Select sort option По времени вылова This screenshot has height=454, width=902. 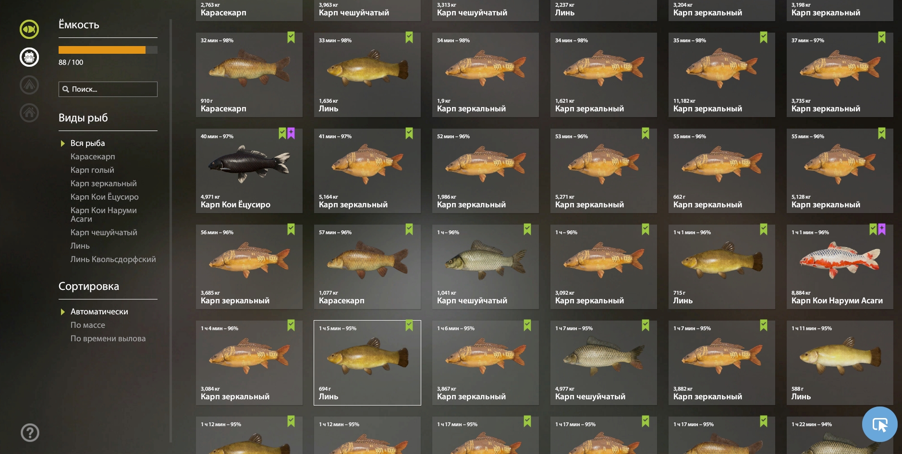108,338
